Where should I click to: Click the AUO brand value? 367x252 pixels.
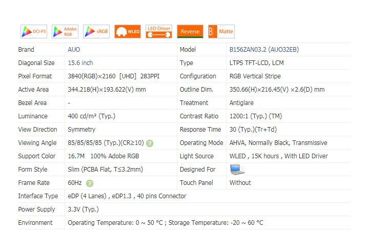point(74,50)
